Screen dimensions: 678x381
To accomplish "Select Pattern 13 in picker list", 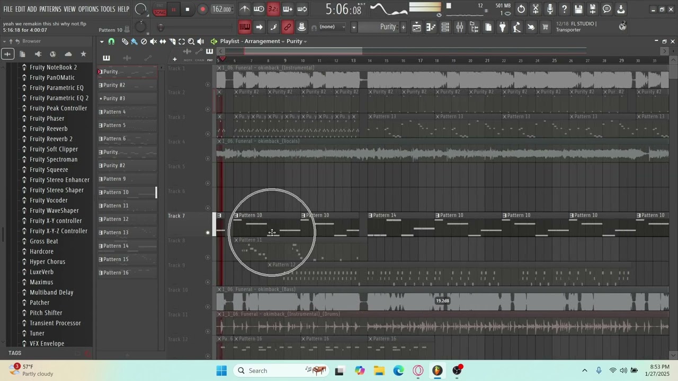I will (x=127, y=232).
